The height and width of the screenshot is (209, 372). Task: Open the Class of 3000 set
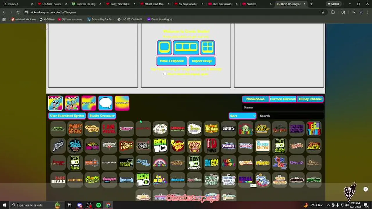point(194,146)
